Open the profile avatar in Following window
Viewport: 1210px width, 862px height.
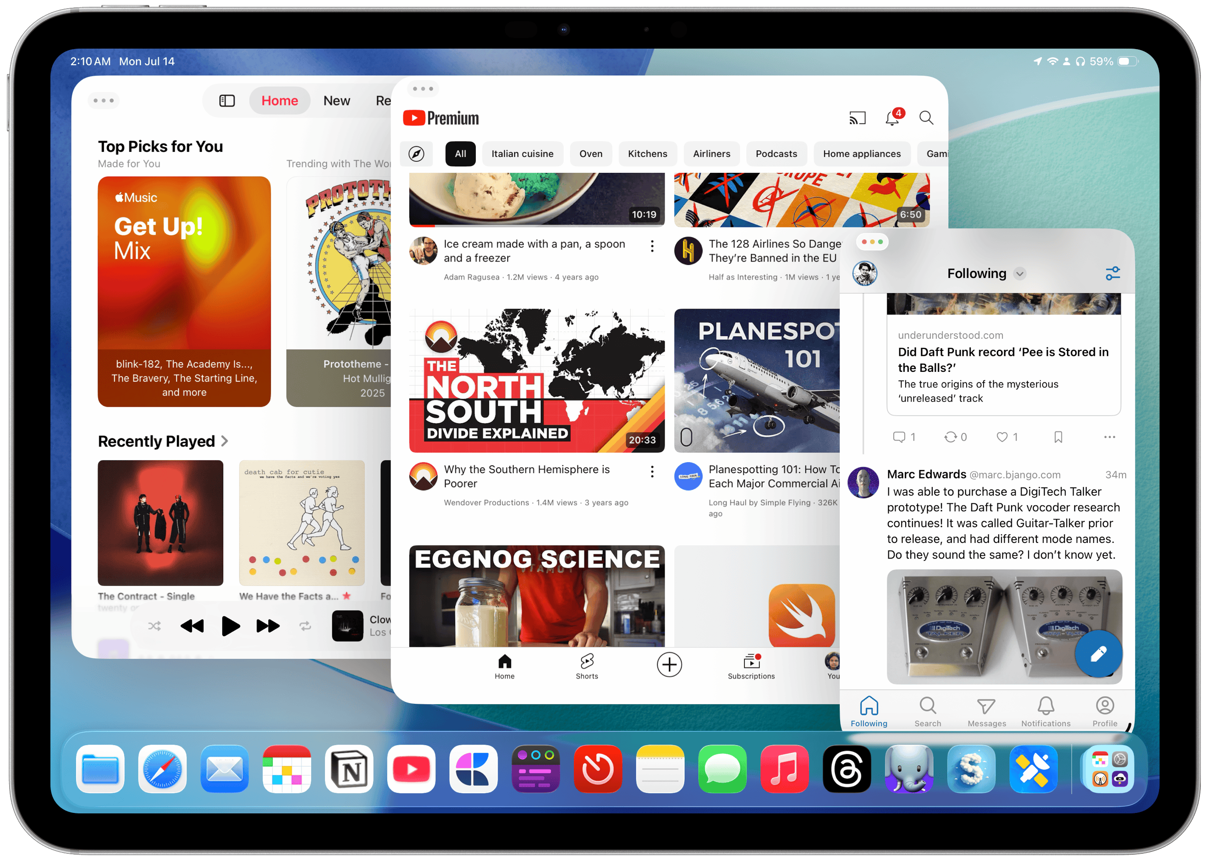click(x=864, y=273)
